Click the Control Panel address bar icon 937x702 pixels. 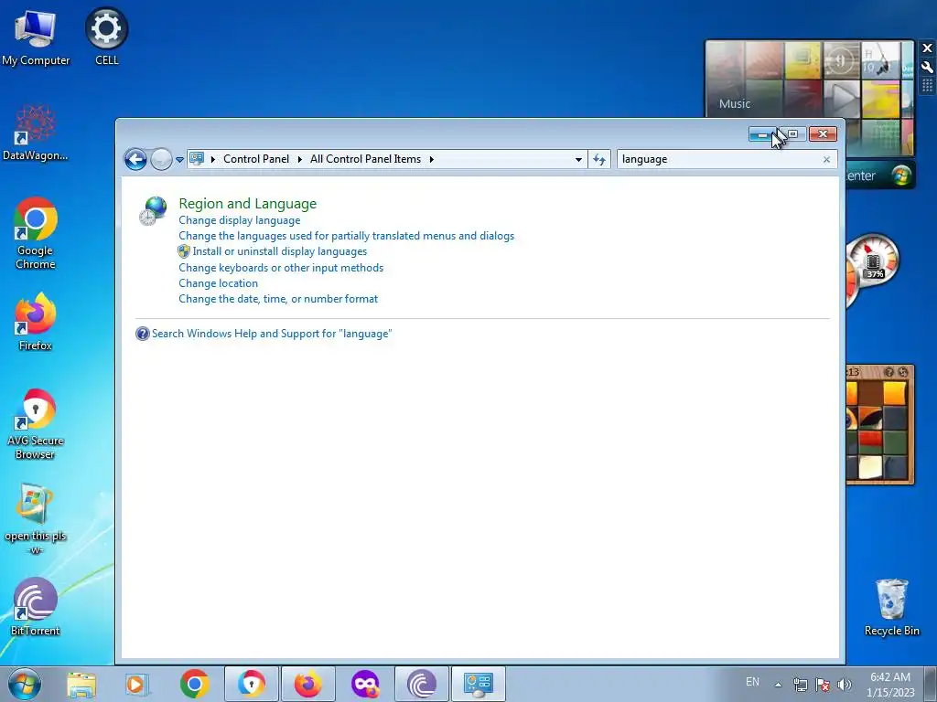pyautogui.click(x=197, y=159)
